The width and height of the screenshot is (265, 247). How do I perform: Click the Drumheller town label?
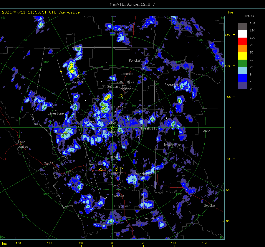[x=173, y=145]
